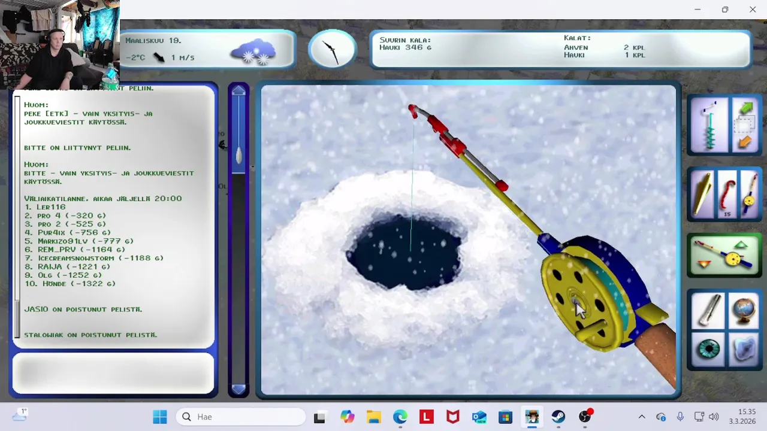Image resolution: width=767 pixels, height=431 pixels.
Task: Click "Bitte on liittynyt peliin" message
Action: pos(77,147)
